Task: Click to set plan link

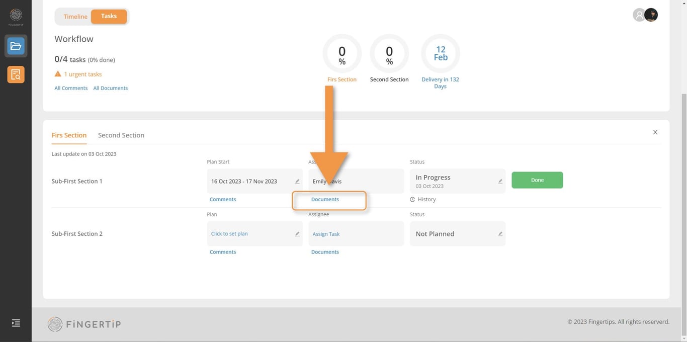Action: pos(229,234)
